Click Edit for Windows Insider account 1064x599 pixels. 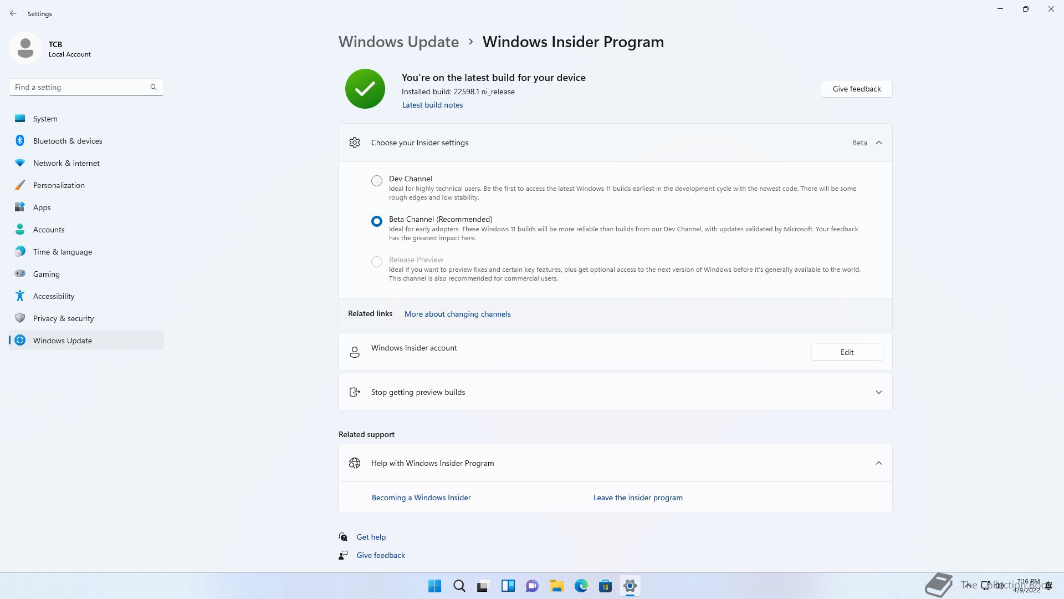847,352
